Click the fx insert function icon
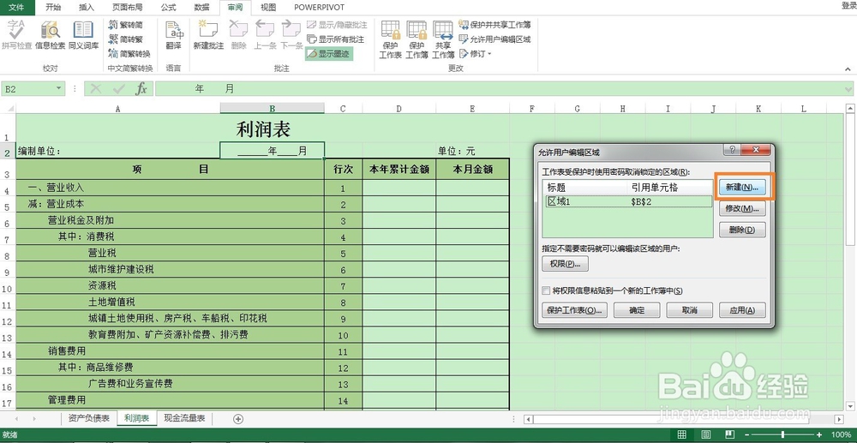 (141, 88)
